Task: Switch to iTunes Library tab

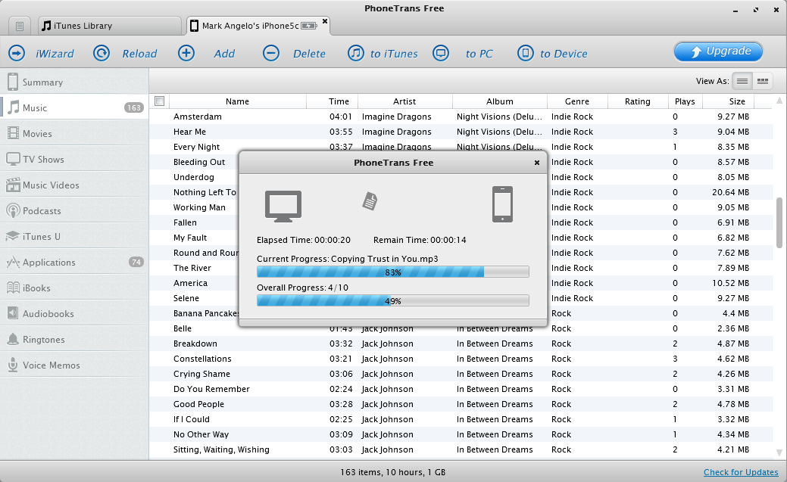Action: click(x=110, y=26)
